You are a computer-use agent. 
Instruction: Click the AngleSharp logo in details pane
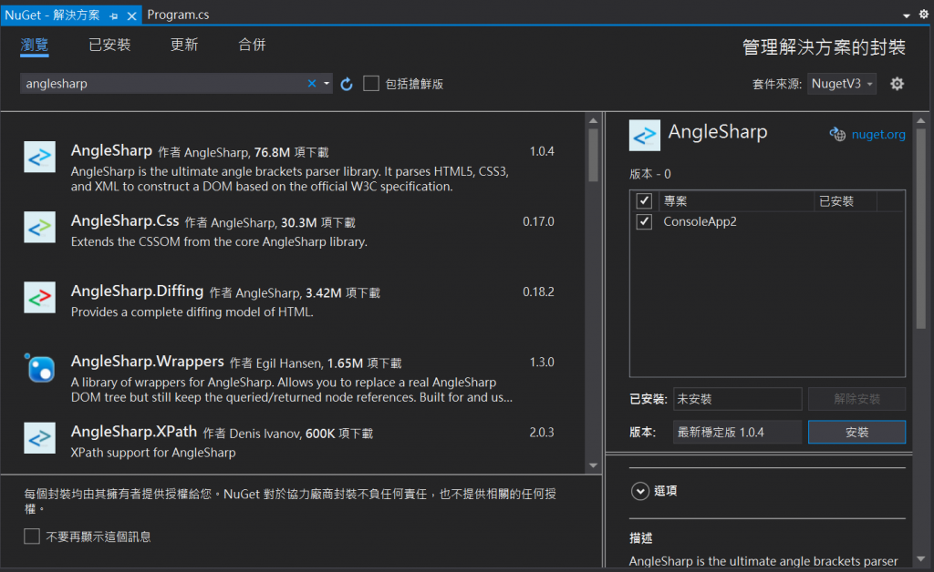645,136
